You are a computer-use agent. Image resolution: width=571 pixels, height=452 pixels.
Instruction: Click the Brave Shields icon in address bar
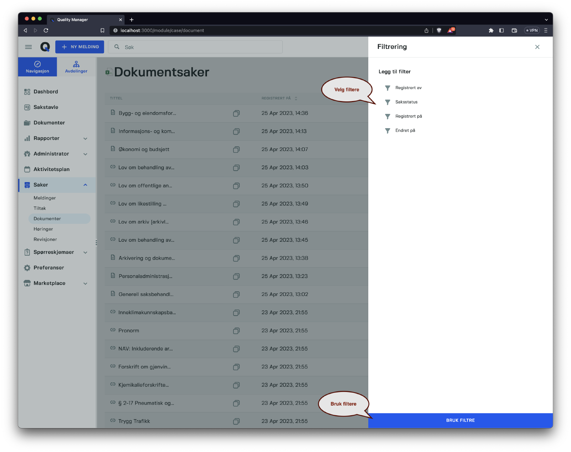[x=439, y=30]
